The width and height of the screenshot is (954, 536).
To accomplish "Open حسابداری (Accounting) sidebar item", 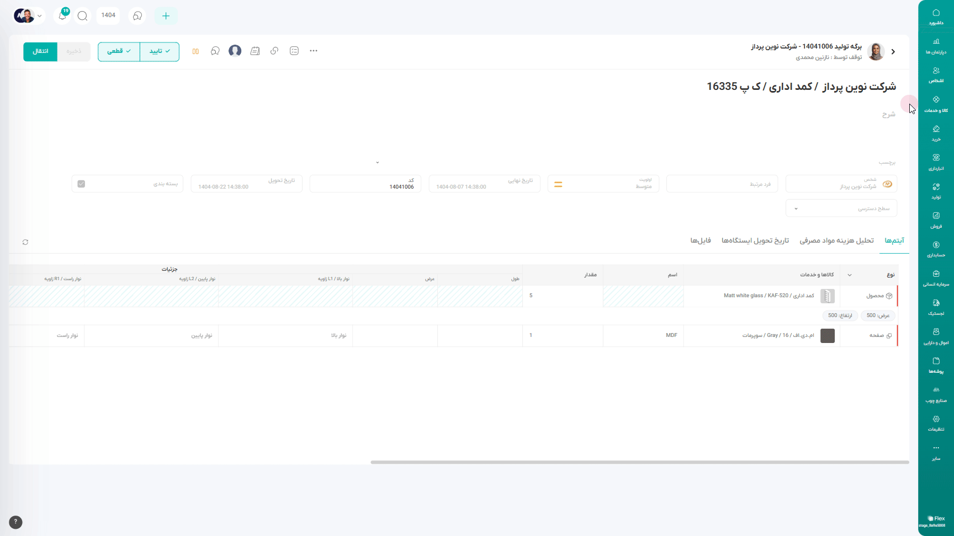I will click(x=936, y=249).
